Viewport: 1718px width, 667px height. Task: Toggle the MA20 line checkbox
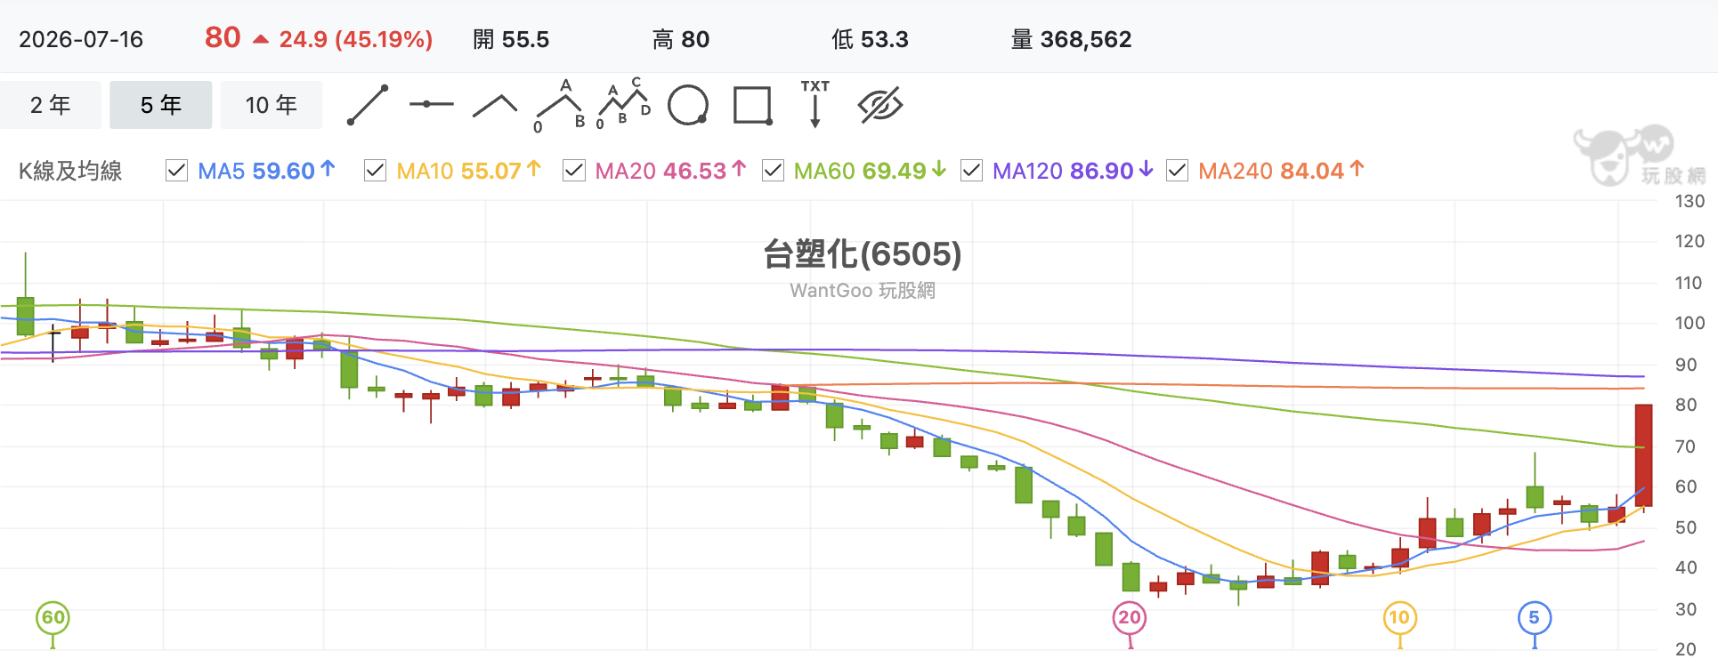[574, 170]
